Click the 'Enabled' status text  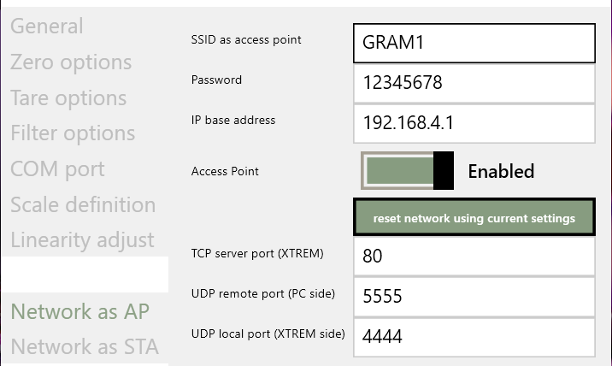click(x=501, y=171)
